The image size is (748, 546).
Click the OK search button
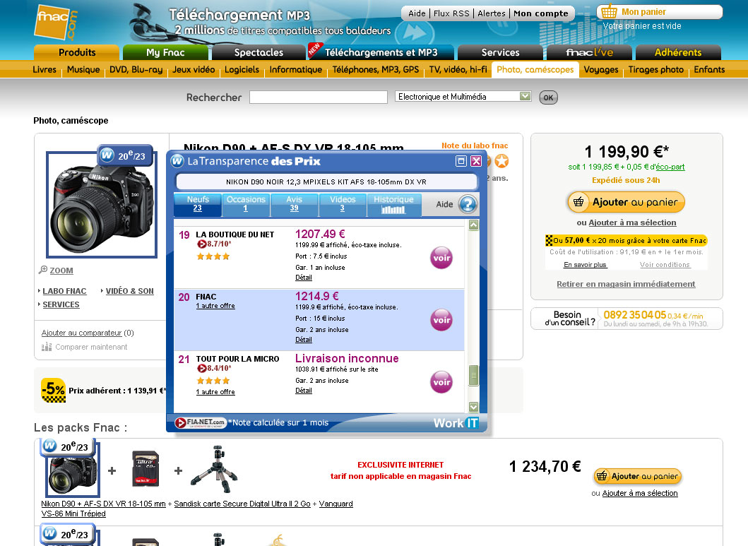point(548,97)
